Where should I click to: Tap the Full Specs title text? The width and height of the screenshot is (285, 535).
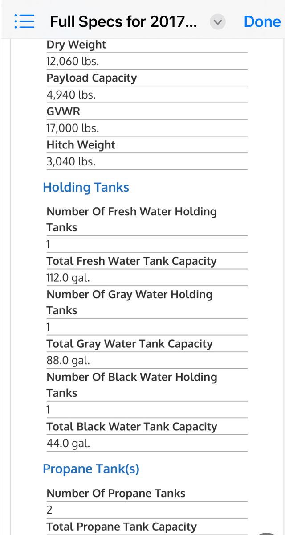pos(123,22)
